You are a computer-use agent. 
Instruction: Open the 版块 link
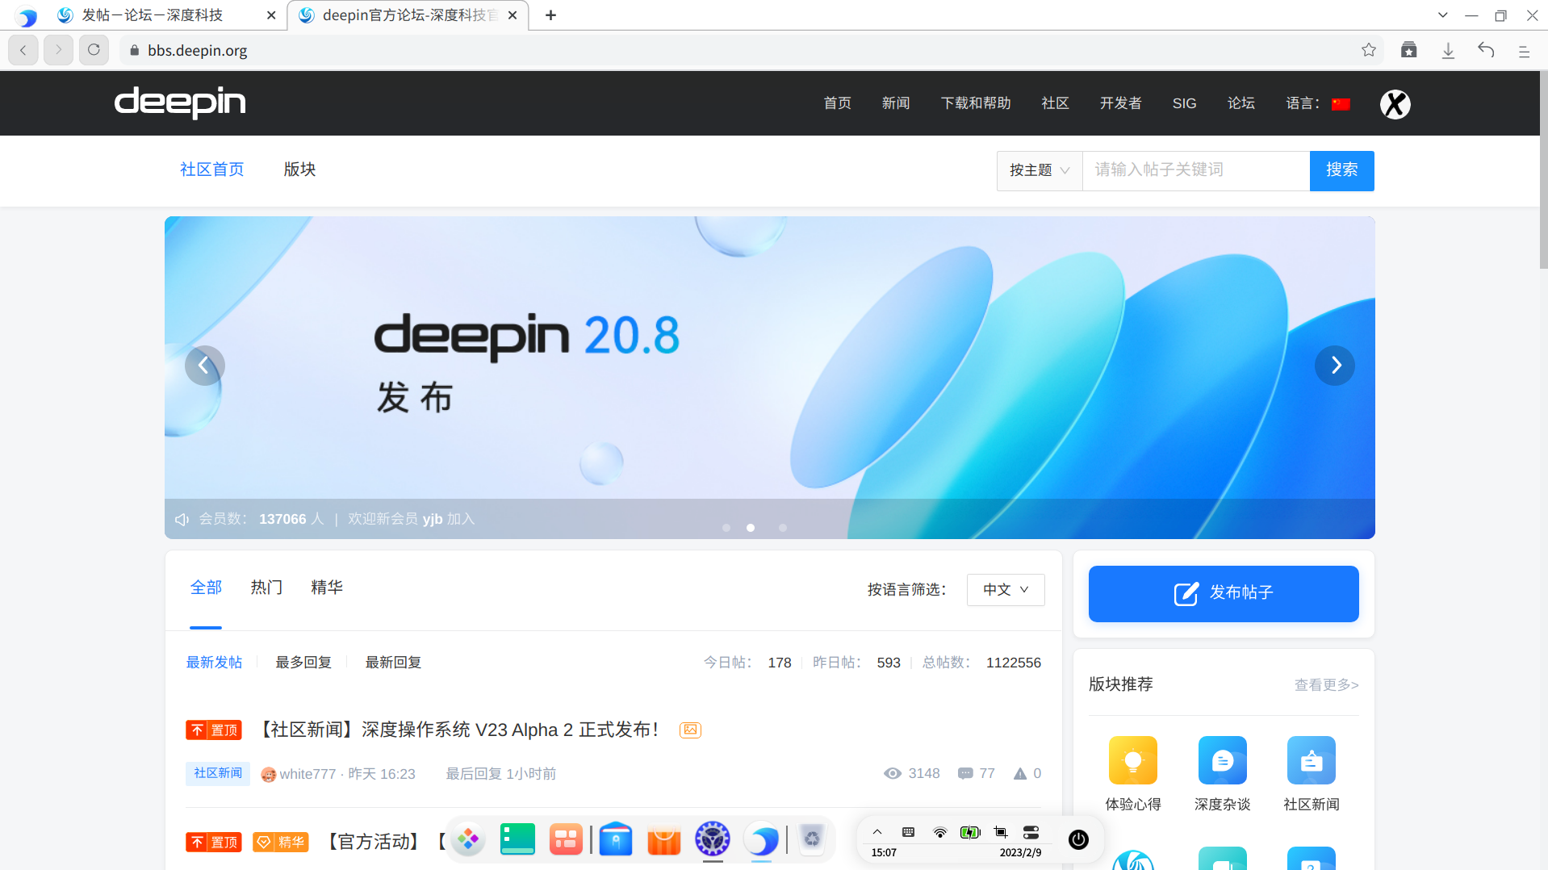click(299, 169)
